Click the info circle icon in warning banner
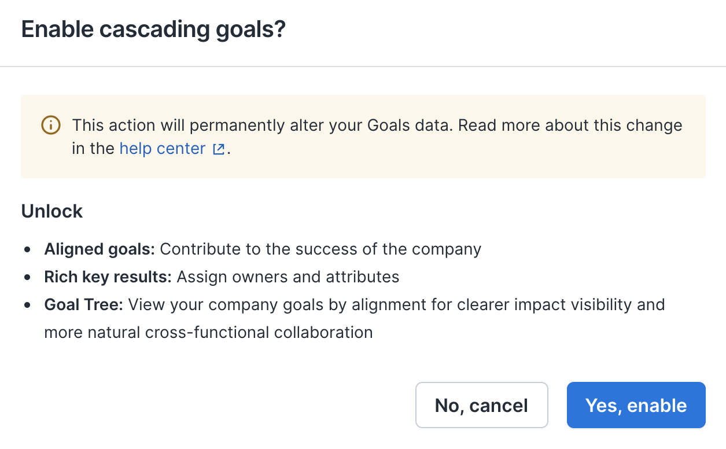 click(x=51, y=125)
